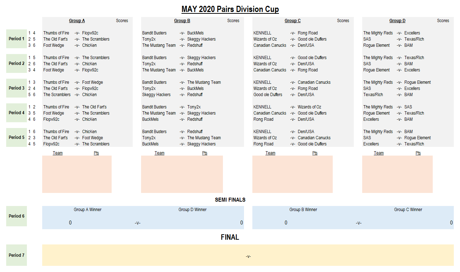Select the Group B header

pyautogui.click(x=181, y=21)
